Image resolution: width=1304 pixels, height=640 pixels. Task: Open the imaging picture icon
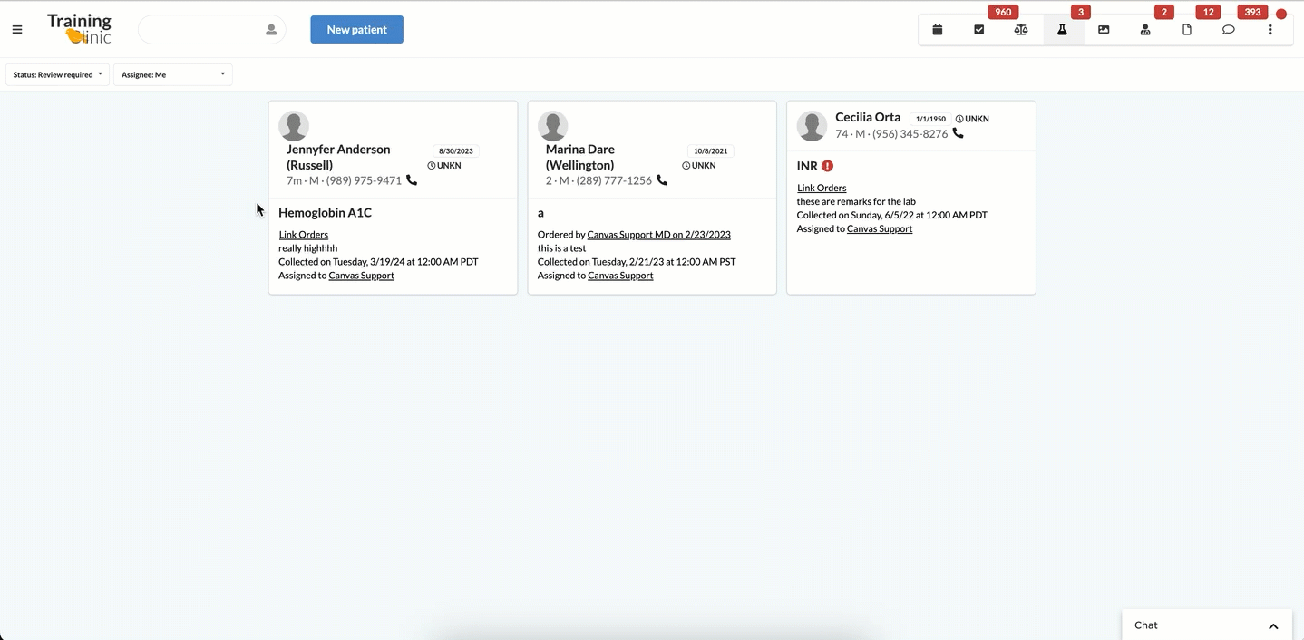pyautogui.click(x=1104, y=30)
